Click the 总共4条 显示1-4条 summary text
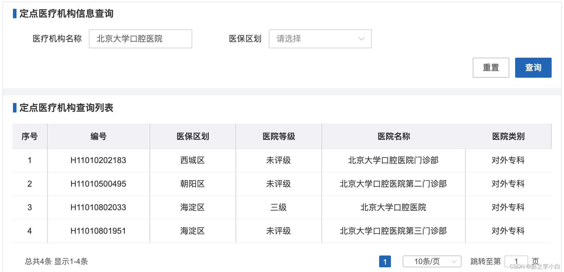 point(57,261)
